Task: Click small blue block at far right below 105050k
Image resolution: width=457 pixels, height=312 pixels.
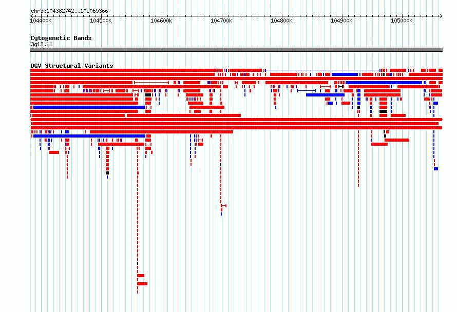Action: (436, 169)
